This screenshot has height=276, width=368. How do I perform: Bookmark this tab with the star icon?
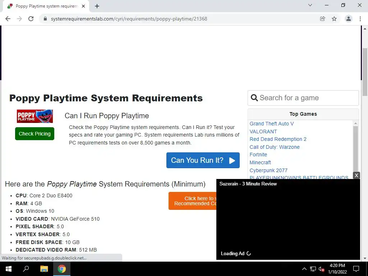[334, 19]
